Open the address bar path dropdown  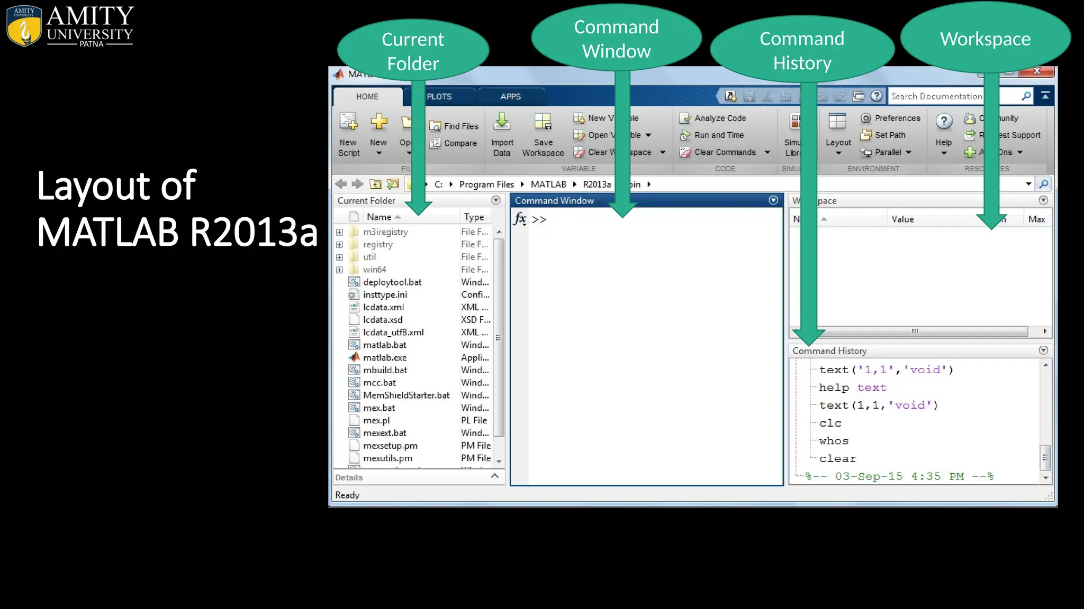(1028, 184)
